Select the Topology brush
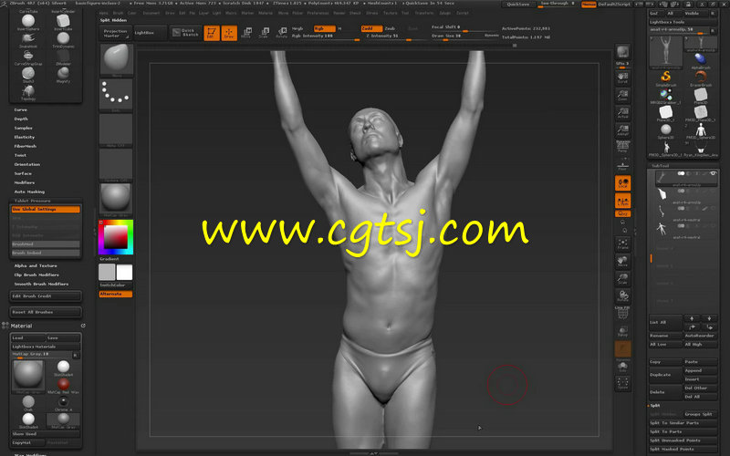This screenshot has height=456, width=730. point(28,92)
